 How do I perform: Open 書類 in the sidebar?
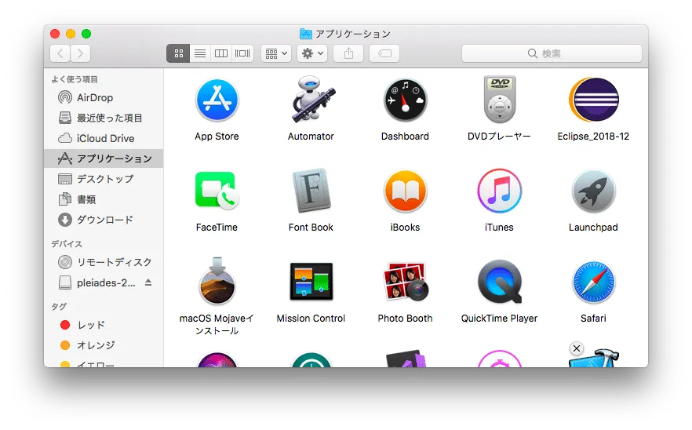click(x=104, y=199)
